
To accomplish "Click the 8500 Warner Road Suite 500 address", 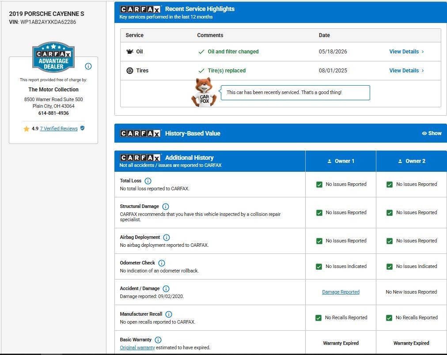I will point(53,99).
